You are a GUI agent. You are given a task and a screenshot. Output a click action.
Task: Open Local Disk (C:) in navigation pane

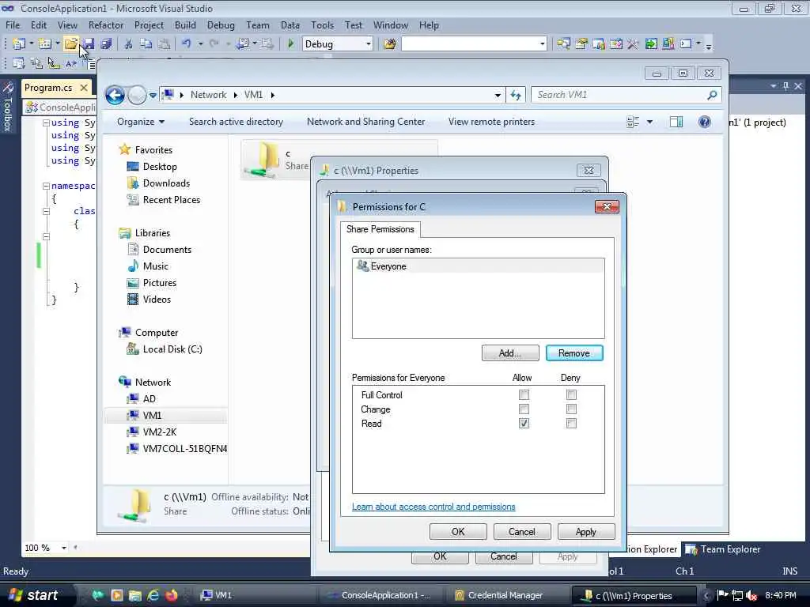172,349
